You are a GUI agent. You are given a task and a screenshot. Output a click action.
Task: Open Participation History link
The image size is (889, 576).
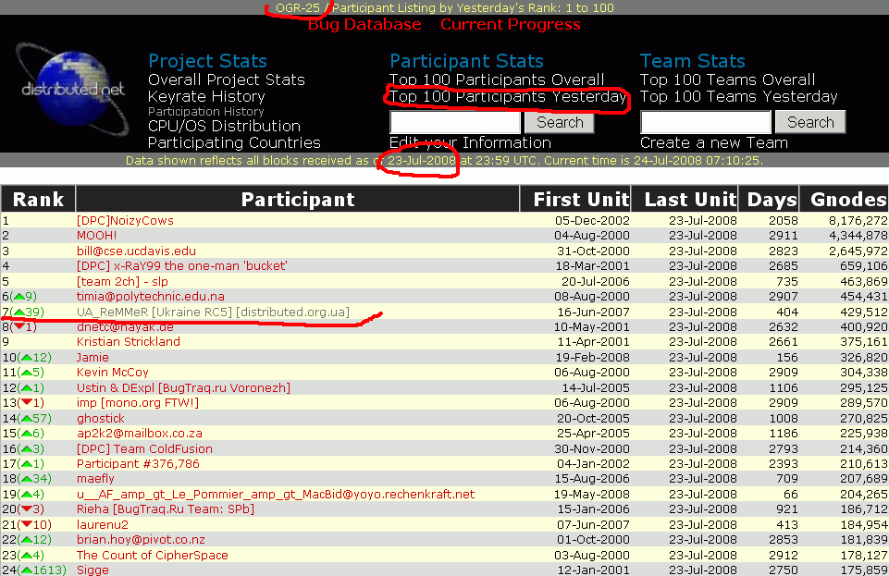(205, 112)
